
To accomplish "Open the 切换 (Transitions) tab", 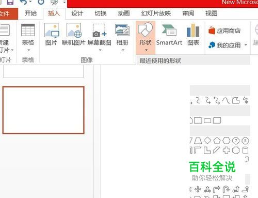I will pos(101,13).
